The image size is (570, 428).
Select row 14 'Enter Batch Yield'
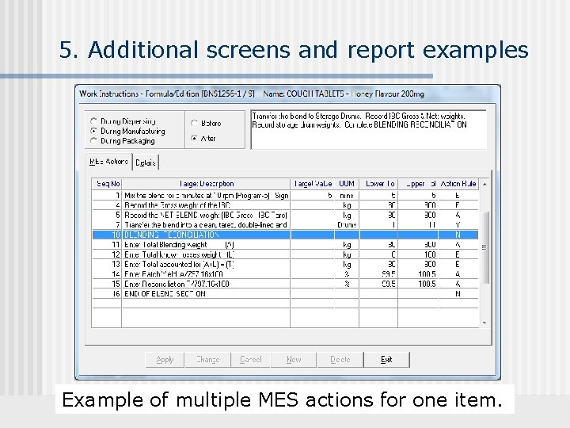pos(285,274)
